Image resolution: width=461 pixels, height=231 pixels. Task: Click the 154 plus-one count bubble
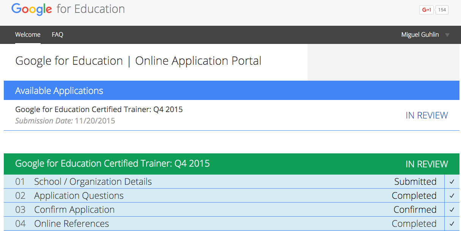442,10
